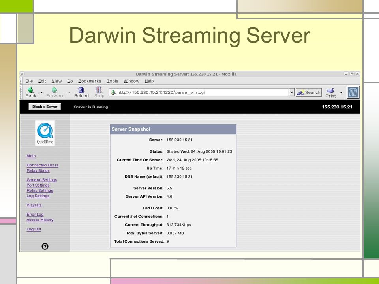Open the Tools menu
The image size is (379, 284).
(x=113, y=81)
